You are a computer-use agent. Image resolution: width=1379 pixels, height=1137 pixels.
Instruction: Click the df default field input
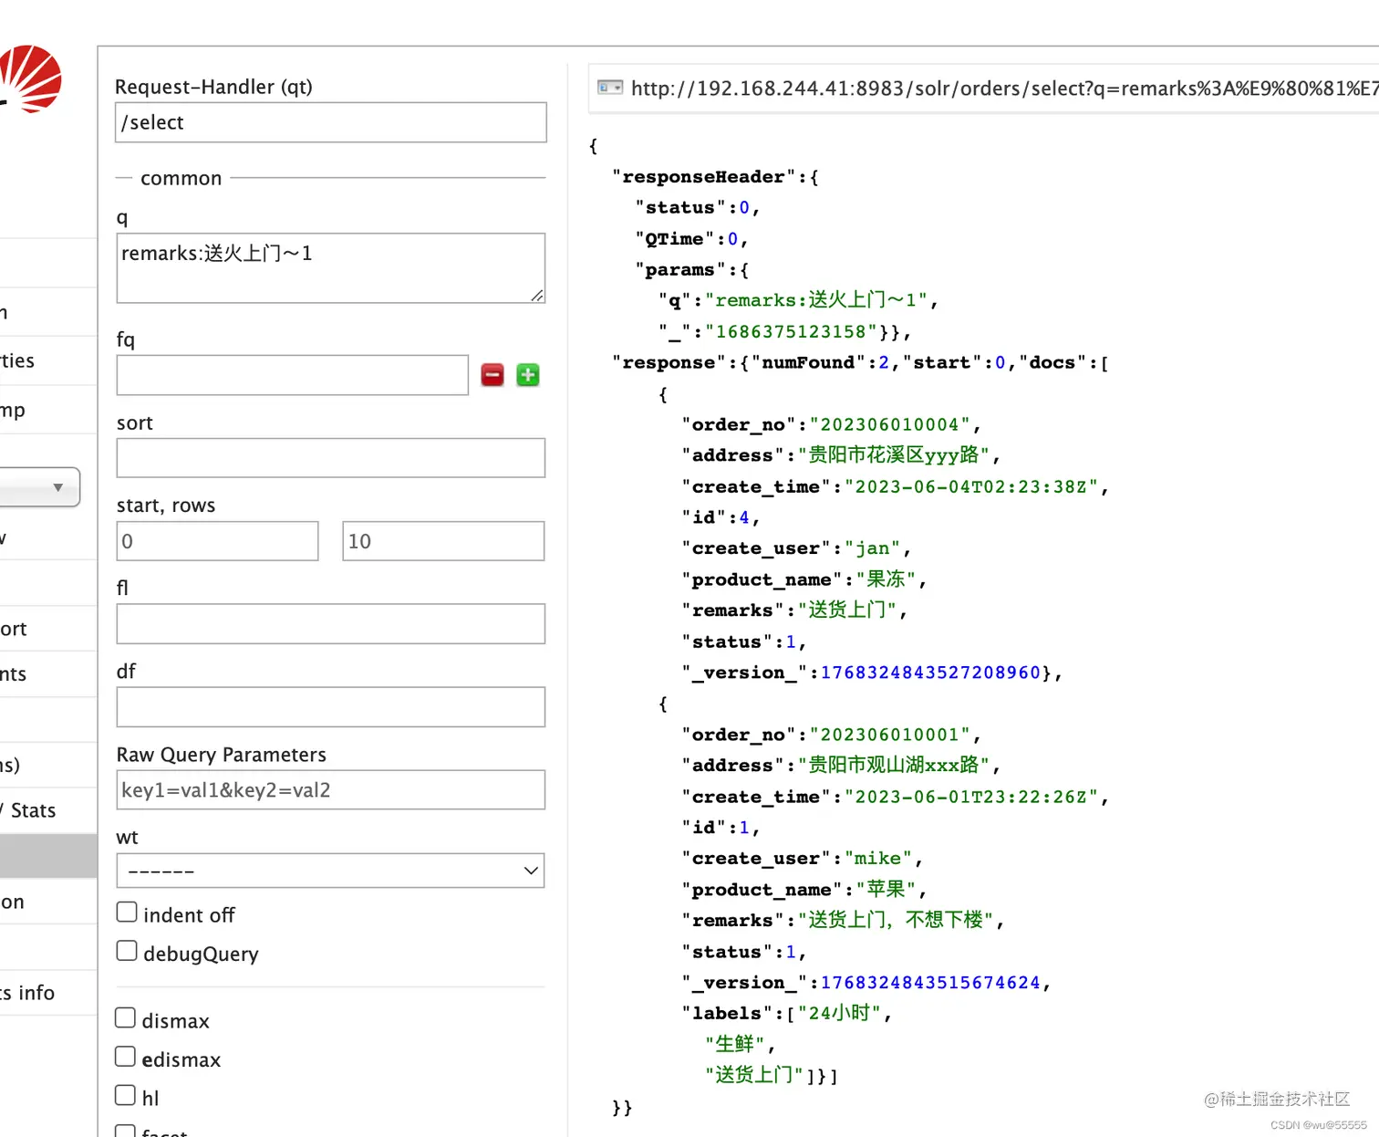(x=331, y=707)
